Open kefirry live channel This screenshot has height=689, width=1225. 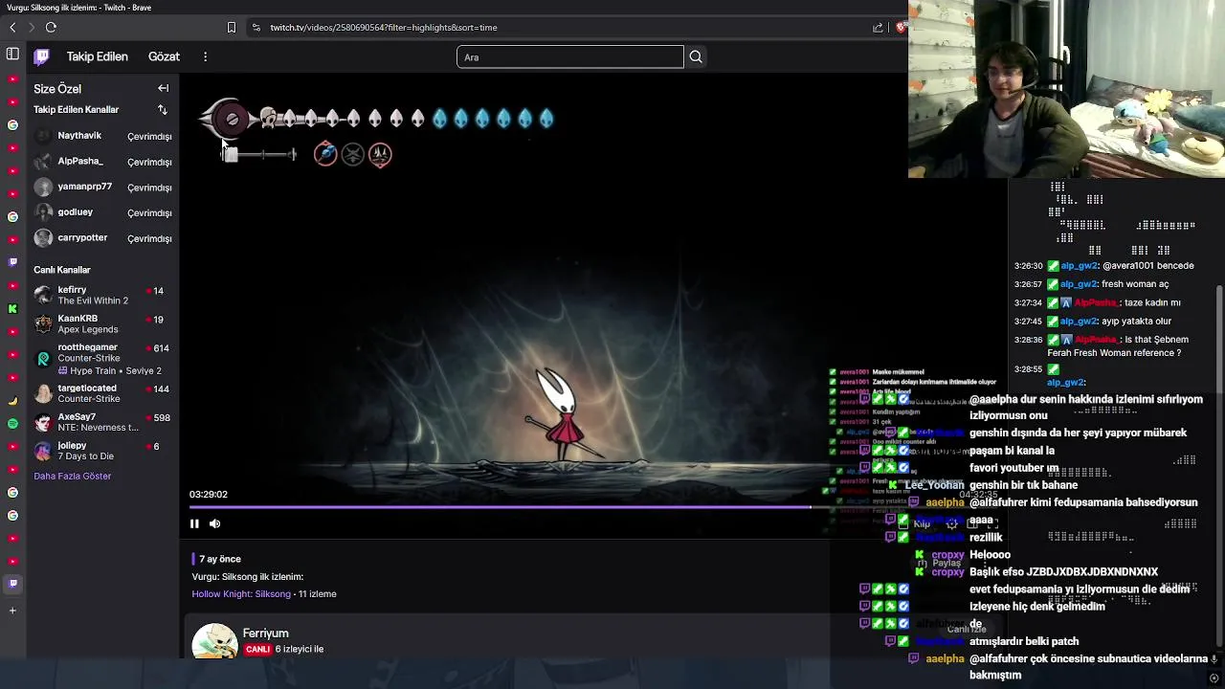click(x=102, y=295)
